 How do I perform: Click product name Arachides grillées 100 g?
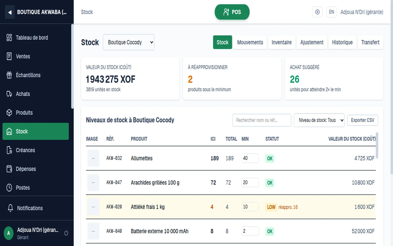click(x=155, y=183)
